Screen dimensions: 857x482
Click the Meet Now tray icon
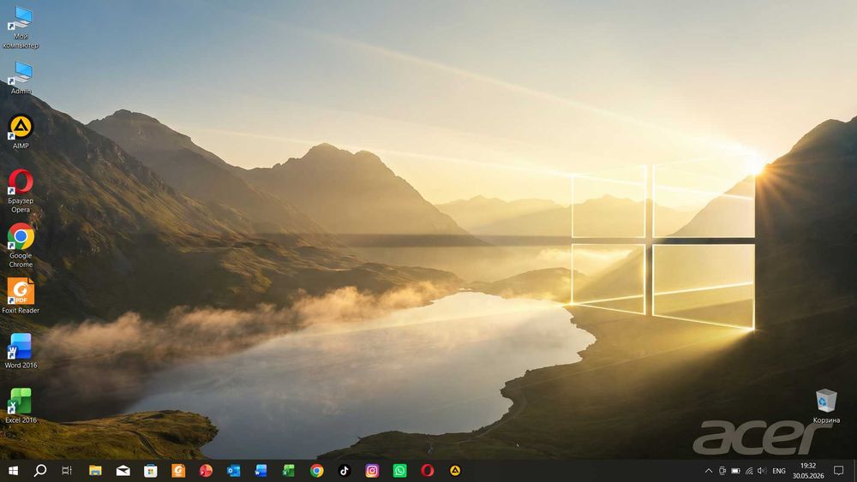point(722,471)
